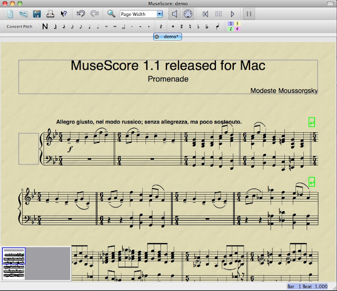337x291 pixels.
Task: Rewind playback to the start
Action: (x=205, y=14)
